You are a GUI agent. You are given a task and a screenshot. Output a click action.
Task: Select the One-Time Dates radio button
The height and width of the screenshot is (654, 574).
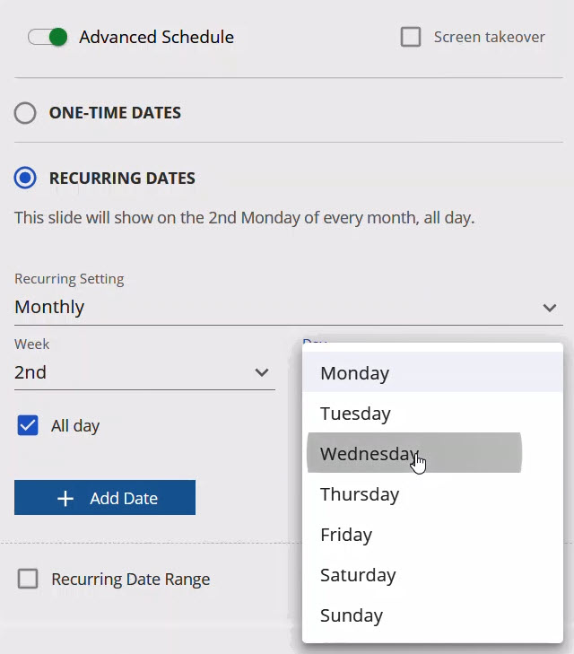click(x=25, y=113)
